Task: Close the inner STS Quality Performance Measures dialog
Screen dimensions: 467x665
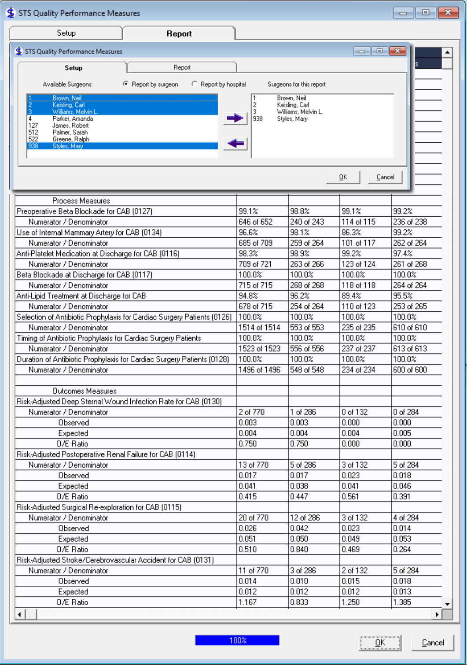Action: click(x=397, y=51)
